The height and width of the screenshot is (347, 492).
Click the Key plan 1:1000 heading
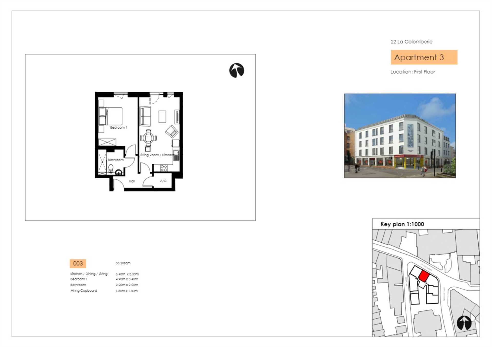click(x=402, y=224)
